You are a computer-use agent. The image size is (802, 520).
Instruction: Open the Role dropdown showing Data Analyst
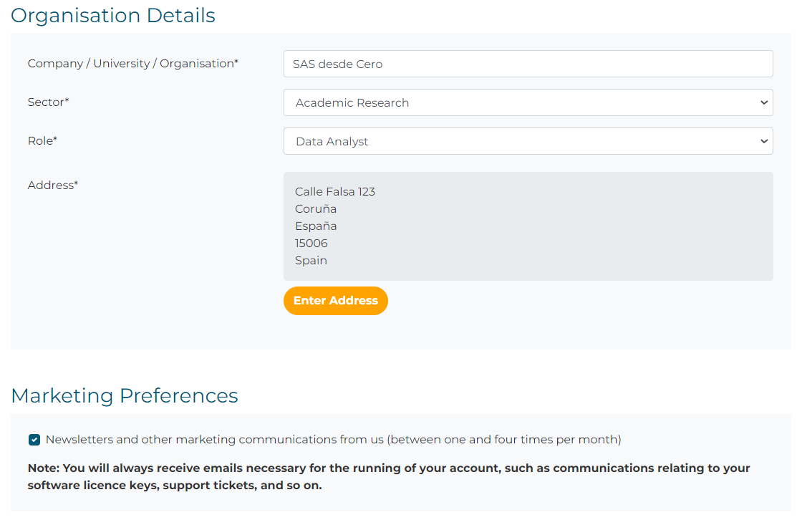(x=528, y=141)
